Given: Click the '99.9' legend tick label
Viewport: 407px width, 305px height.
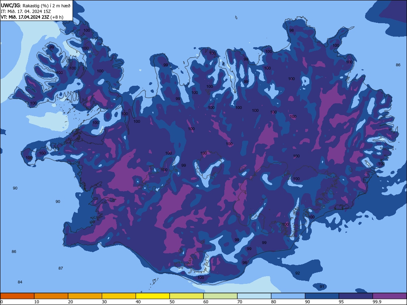Looking at the screenshot, I should point(376,302).
